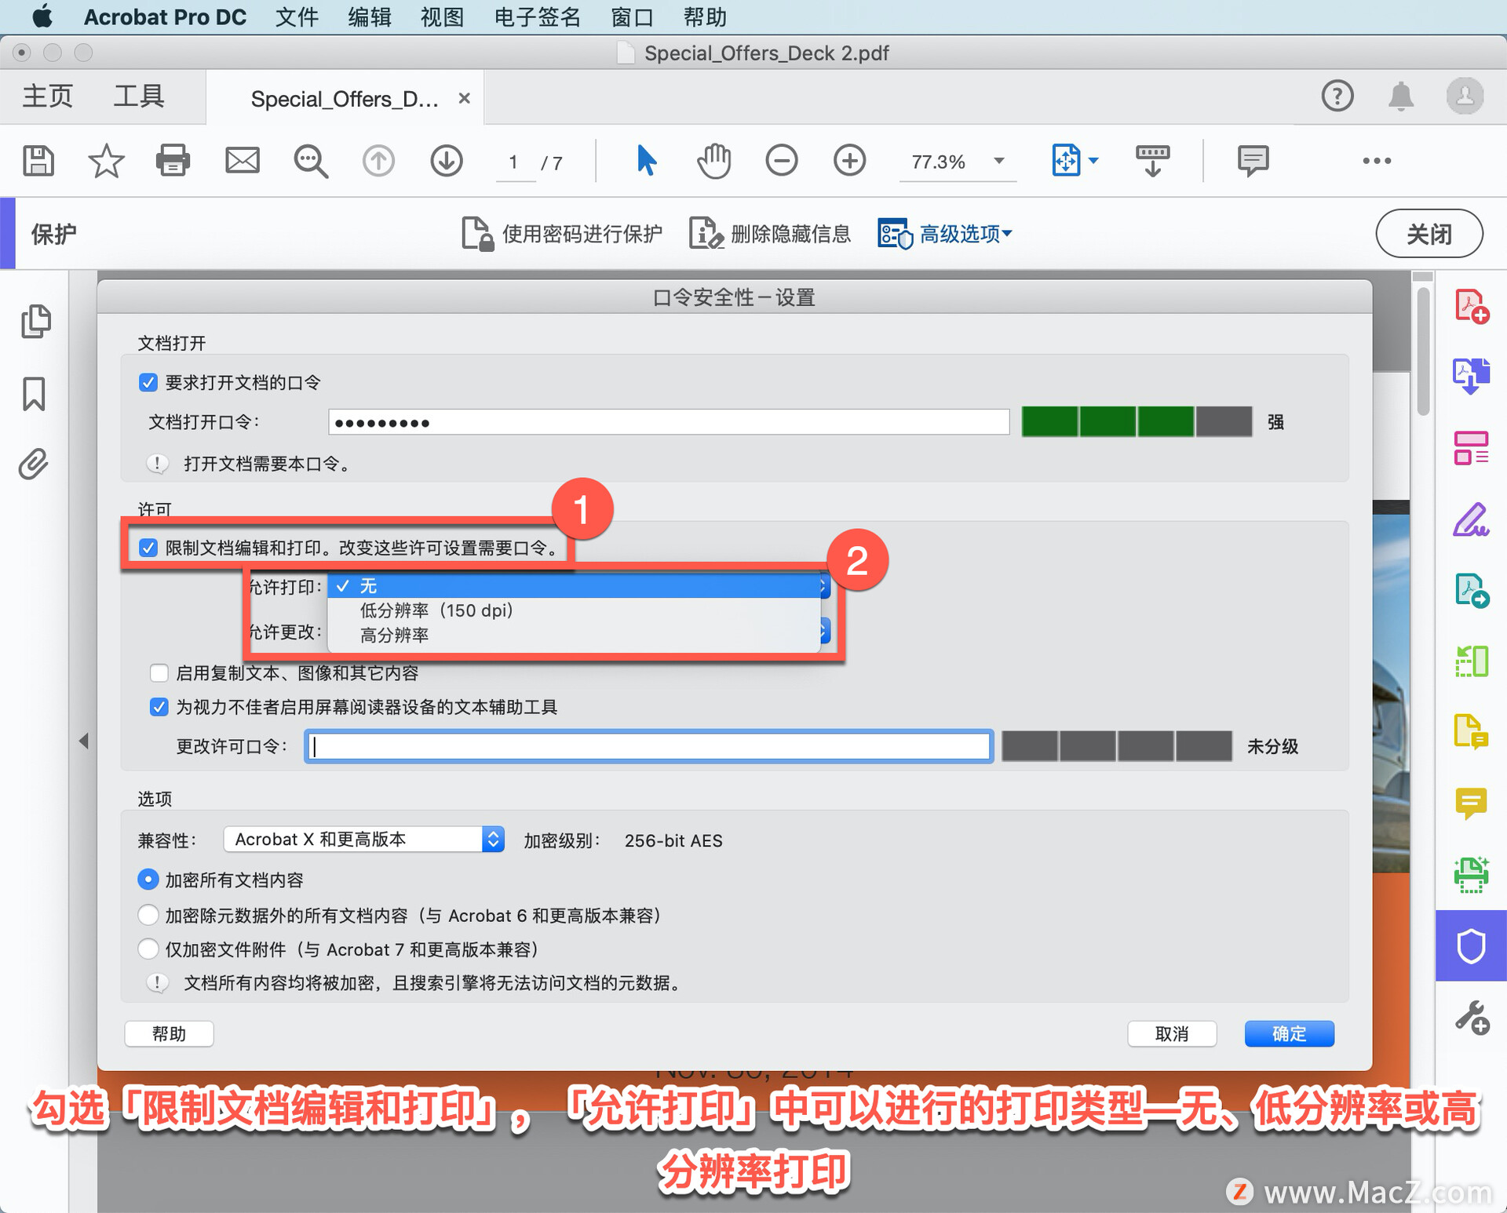Image resolution: width=1507 pixels, height=1213 pixels.
Task: Switch to 主页 tab
Action: [x=47, y=96]
